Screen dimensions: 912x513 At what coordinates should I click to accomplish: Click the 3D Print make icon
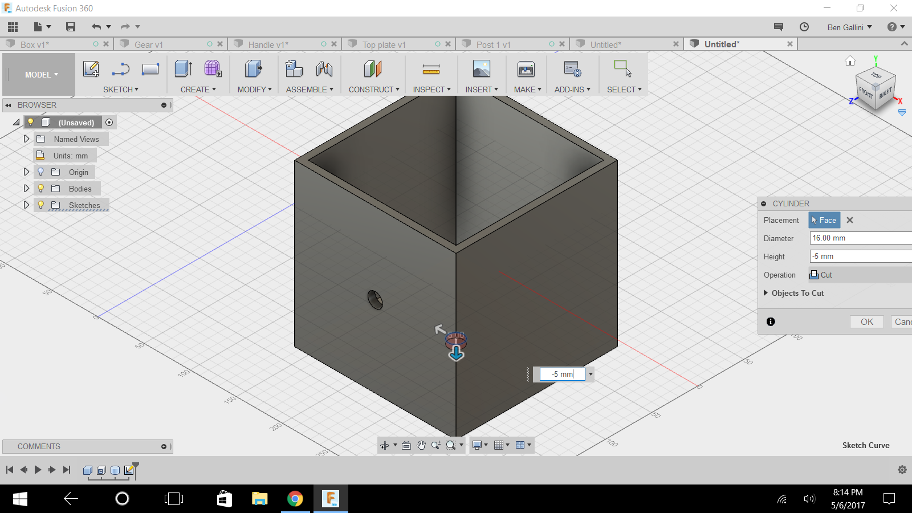[526, 69]
